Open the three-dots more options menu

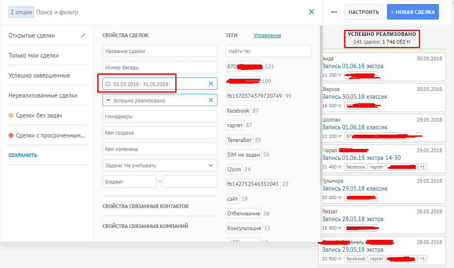click(334, 12)
